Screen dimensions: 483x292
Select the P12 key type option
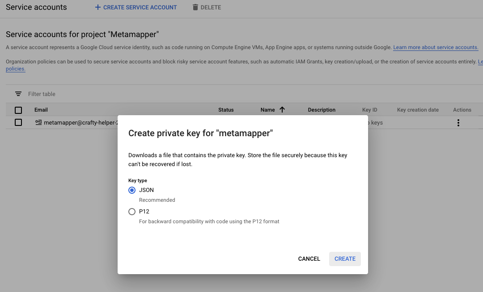click(x=132, y=212)
